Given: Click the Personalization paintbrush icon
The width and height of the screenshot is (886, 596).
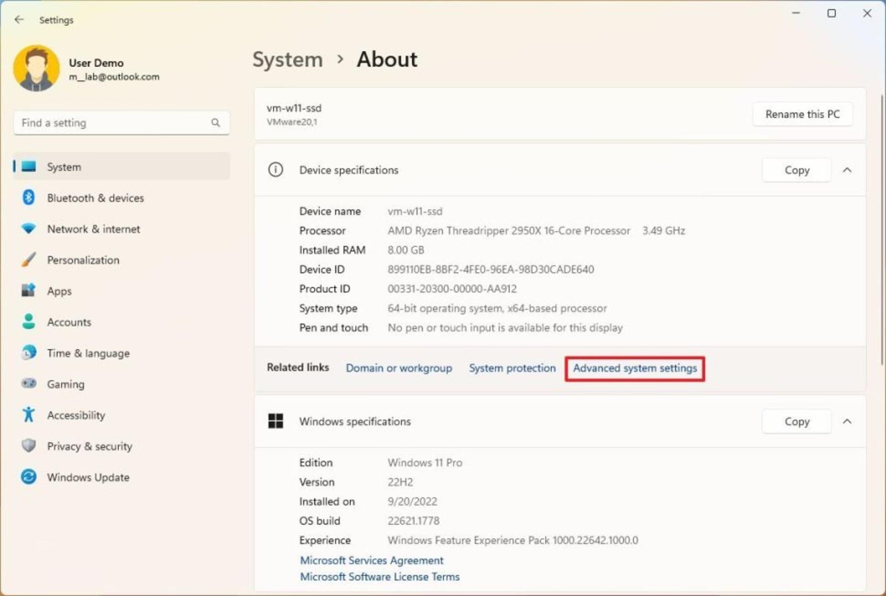Looking at the screenshot, I should [x=29, y=260].
